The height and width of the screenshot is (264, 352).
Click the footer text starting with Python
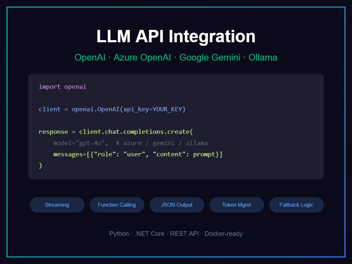tap(176, 234)
